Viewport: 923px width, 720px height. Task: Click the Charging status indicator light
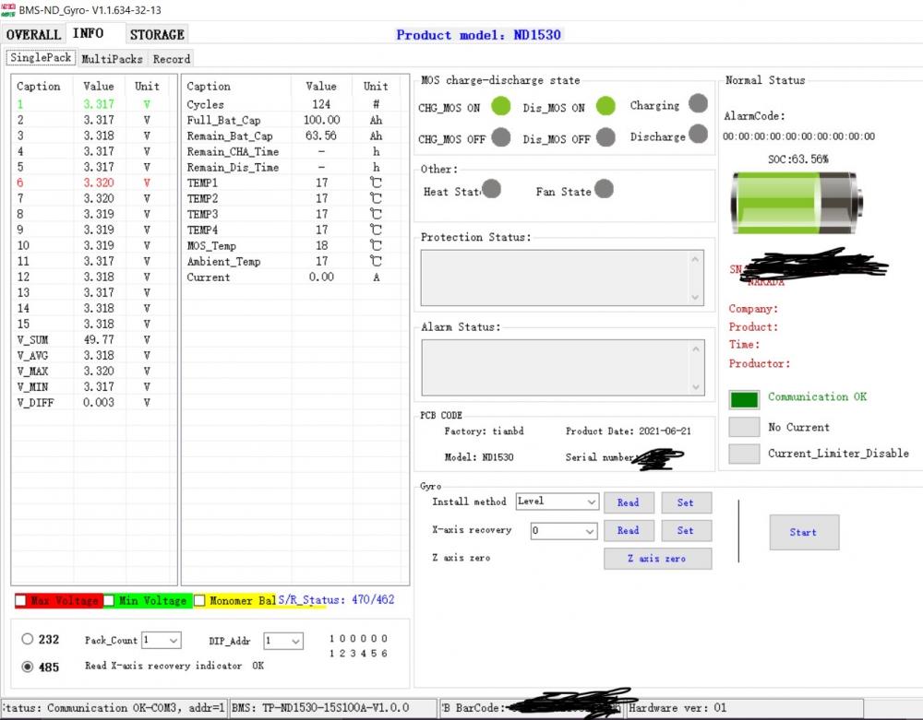[x=698, y=103]
